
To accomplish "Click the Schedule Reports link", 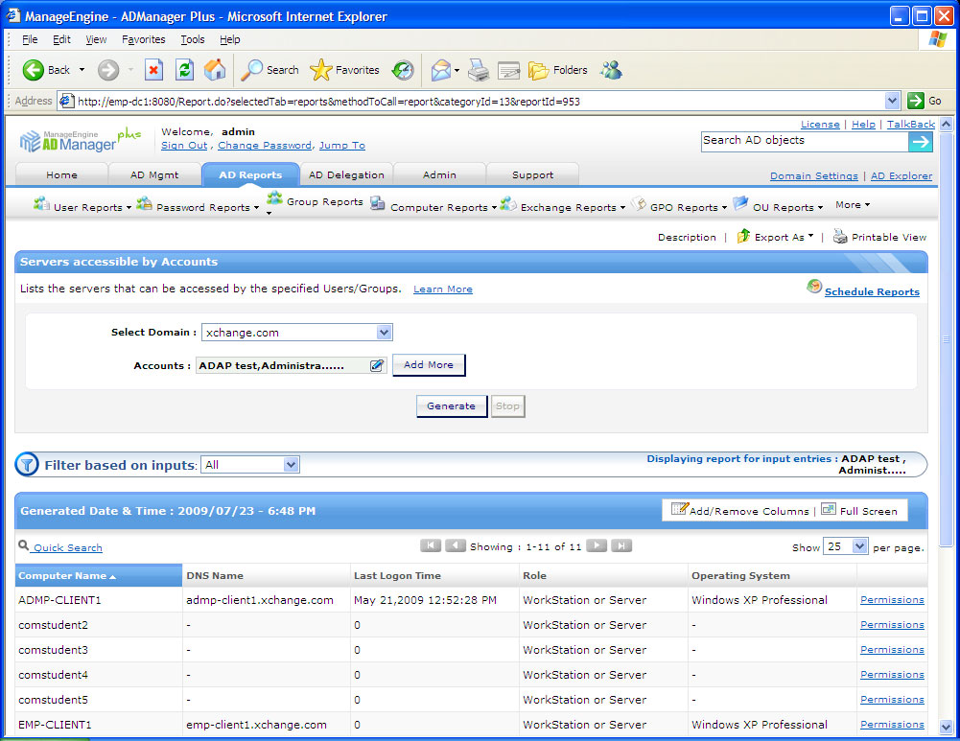I will pyautogui.click(x=872, y=291).
